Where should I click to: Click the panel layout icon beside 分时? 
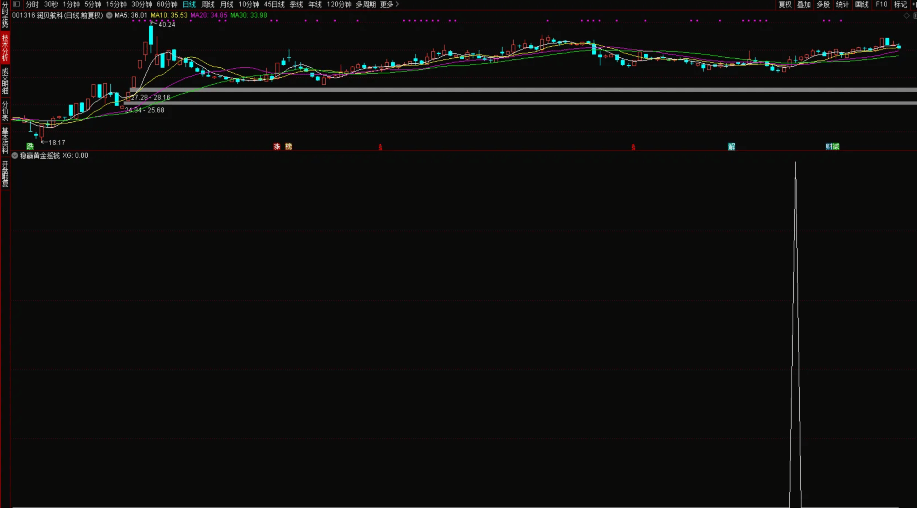pyautogui.click(x=16, y=4)
